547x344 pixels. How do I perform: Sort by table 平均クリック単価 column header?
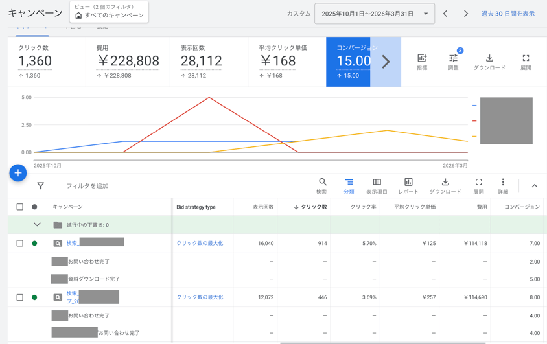click(x=415, y=207)
